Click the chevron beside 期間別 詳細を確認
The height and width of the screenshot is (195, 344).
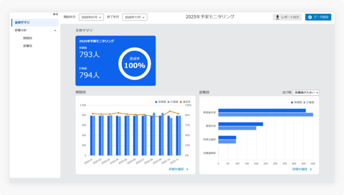(187, 169)
